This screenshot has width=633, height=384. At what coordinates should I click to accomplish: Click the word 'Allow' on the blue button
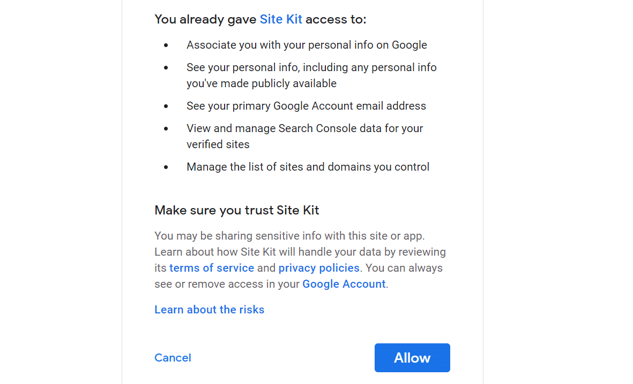click(412, 357)
